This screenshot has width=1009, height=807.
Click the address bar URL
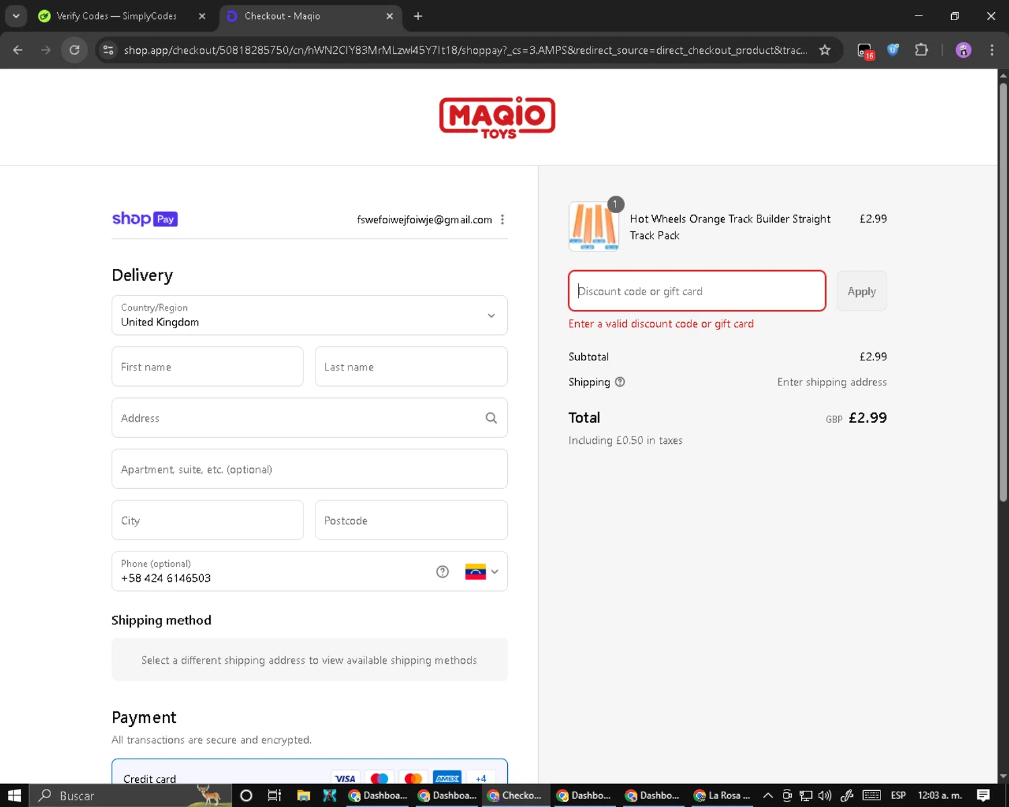(465, 50)
